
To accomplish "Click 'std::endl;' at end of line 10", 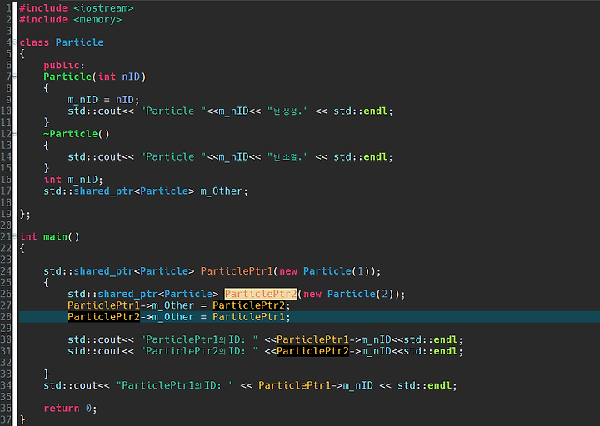I will [363, 111].
